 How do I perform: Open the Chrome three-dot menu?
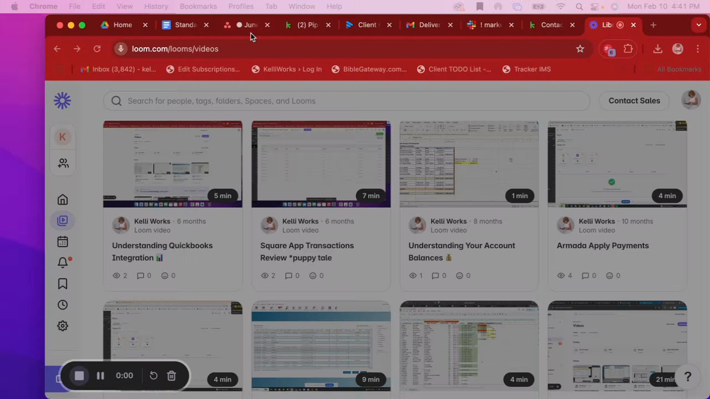(x=698, y=49)
